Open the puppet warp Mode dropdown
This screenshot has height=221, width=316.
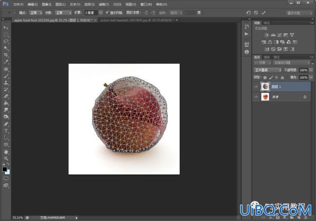(x=35, y=13)
